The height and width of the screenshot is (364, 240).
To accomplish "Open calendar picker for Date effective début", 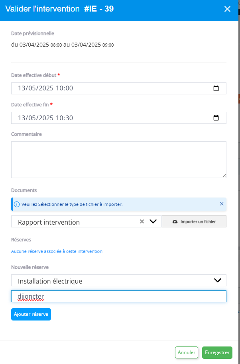I will (216, 88).
